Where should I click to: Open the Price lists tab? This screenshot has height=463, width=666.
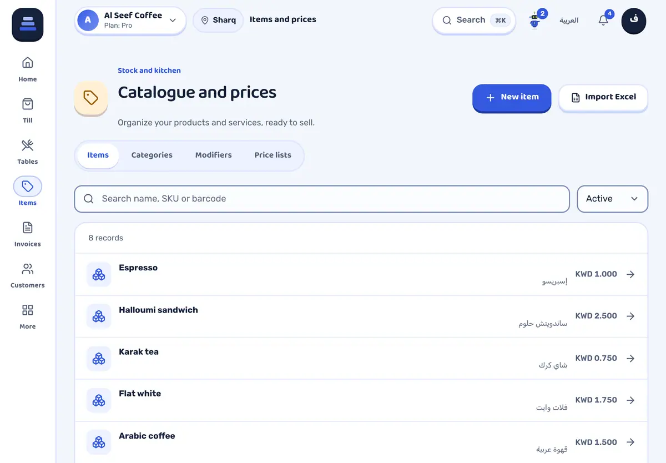(x=273, y=155)
